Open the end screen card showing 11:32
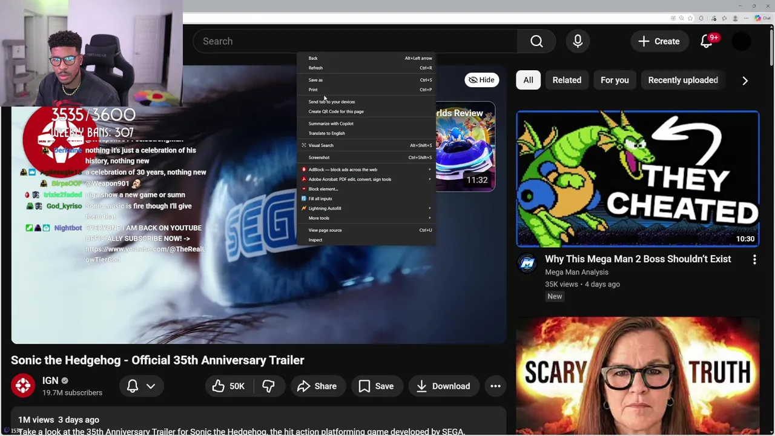Image resolution: width=775 pixels, height=436 pixels. coord(465,146)
